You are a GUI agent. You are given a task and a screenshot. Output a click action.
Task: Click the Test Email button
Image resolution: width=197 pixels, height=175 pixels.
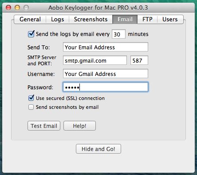[44, 126]
